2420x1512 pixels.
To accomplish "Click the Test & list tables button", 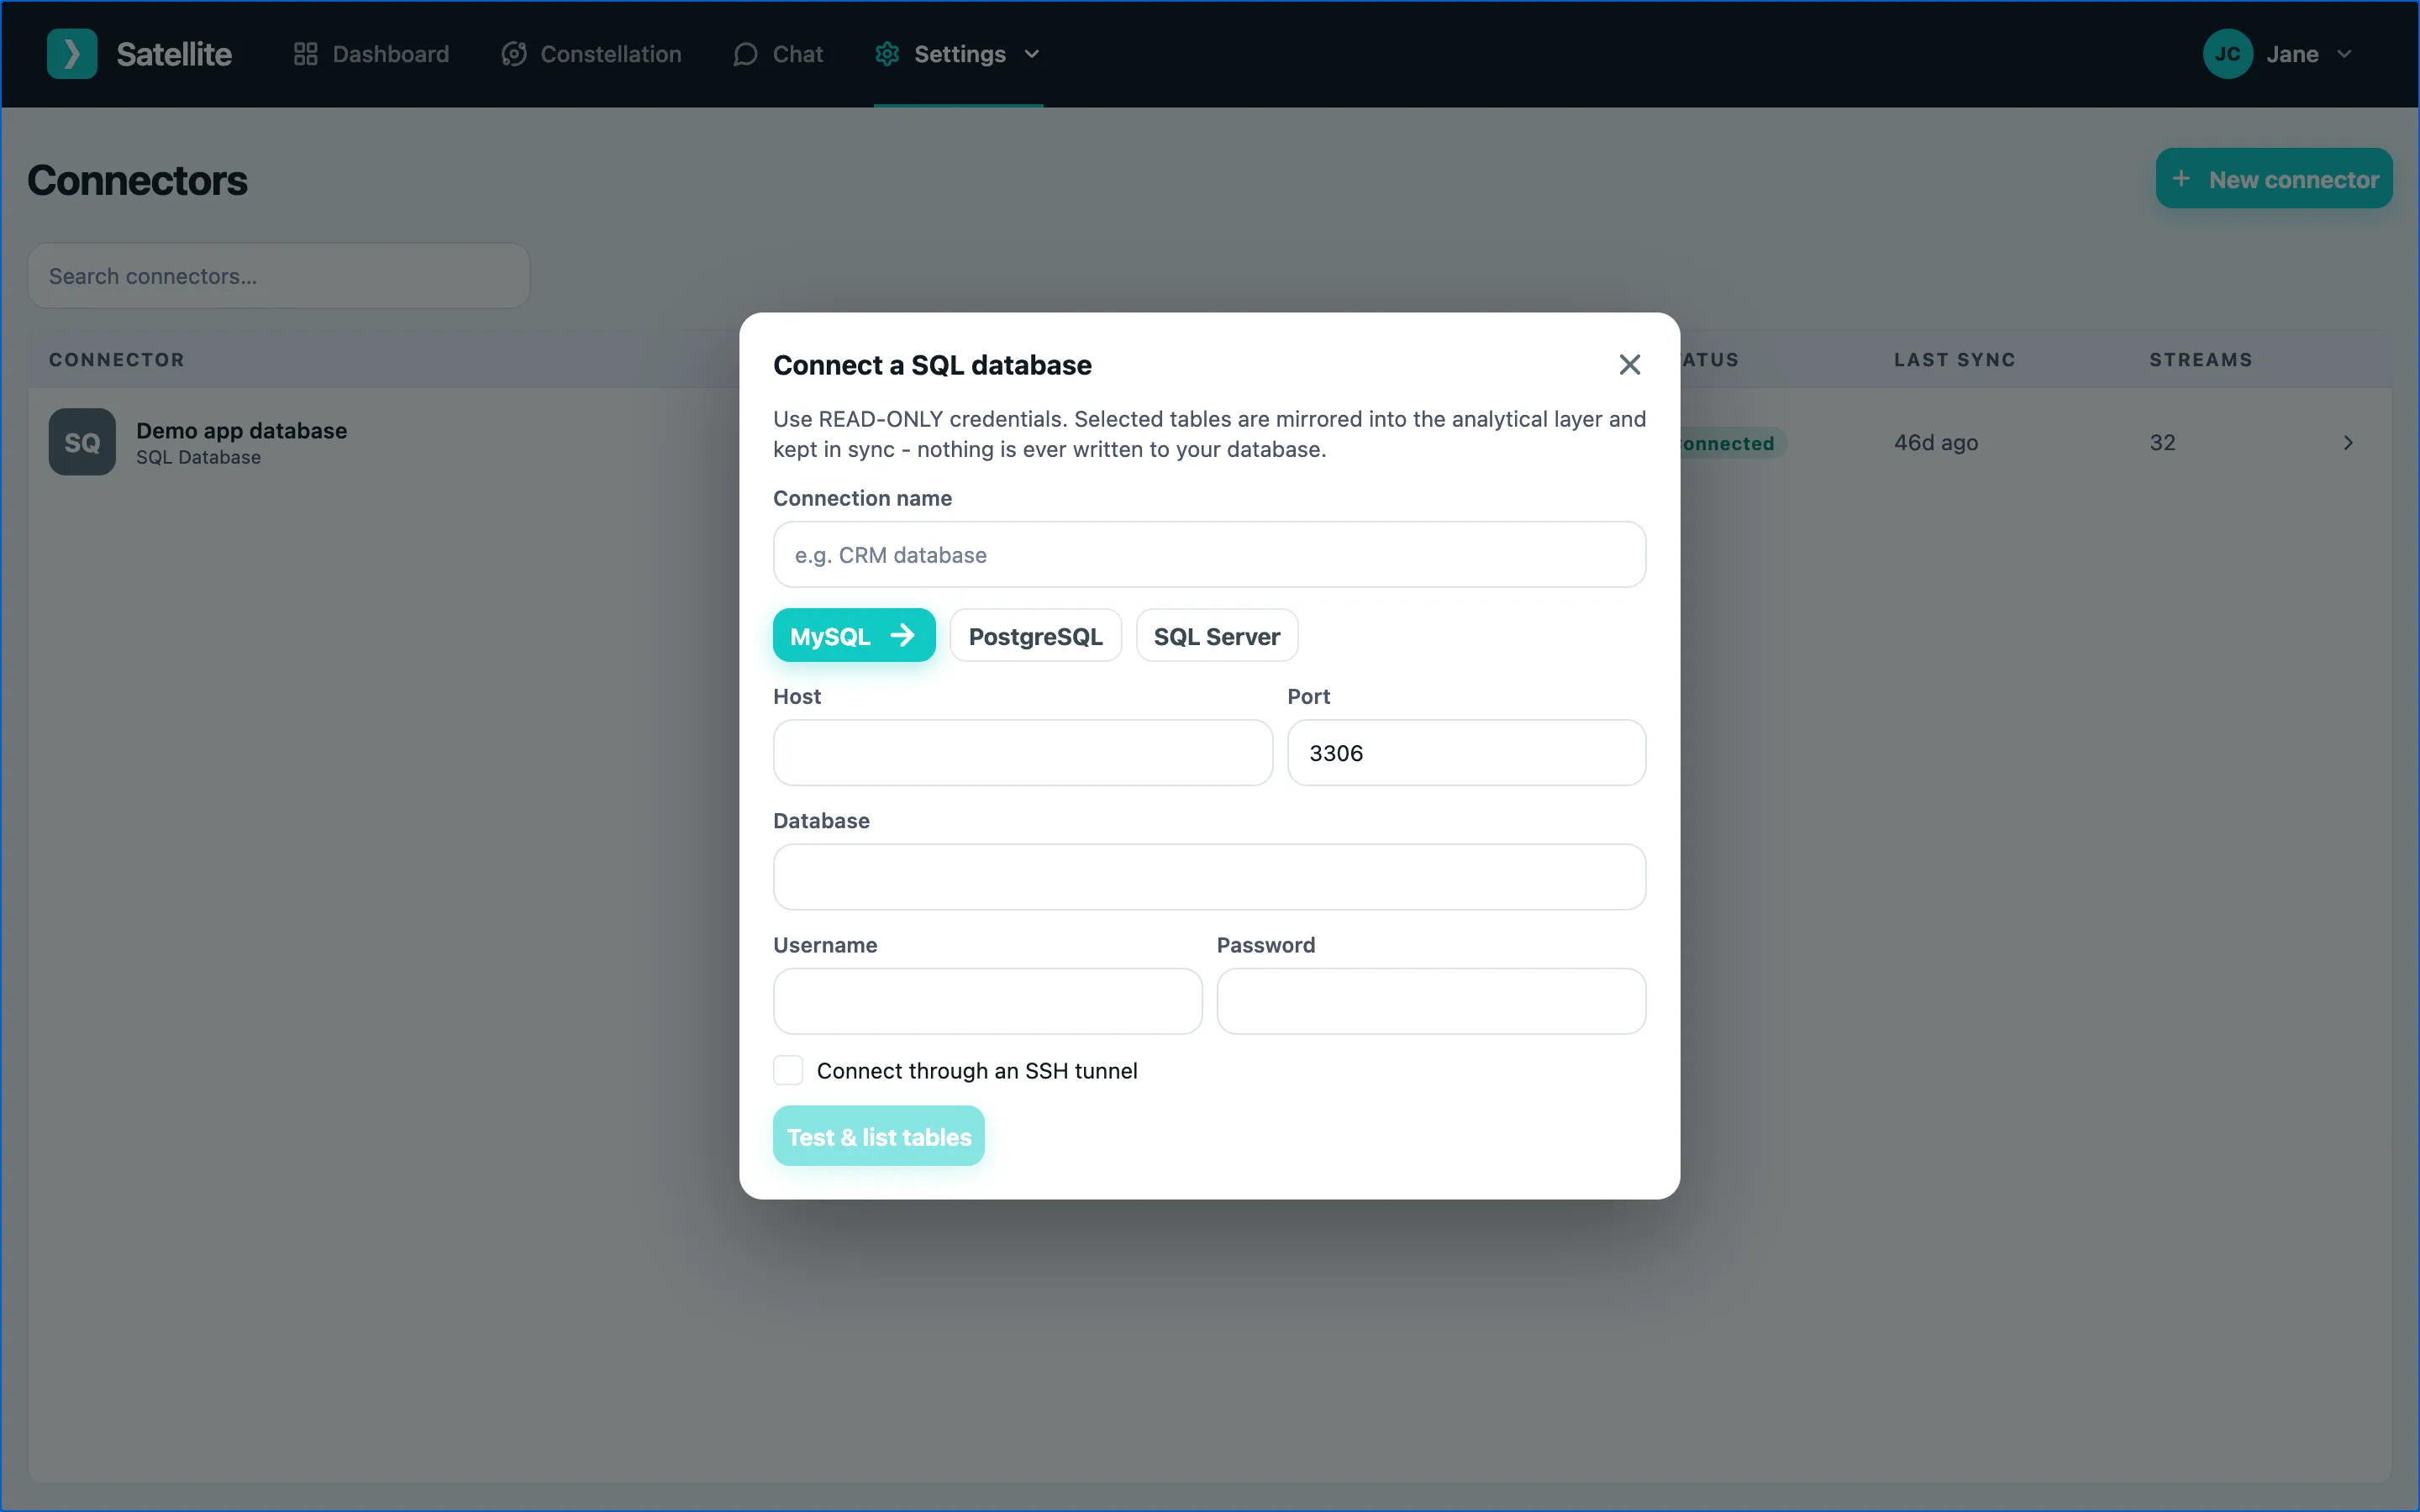I will (x=878, y=1136).
